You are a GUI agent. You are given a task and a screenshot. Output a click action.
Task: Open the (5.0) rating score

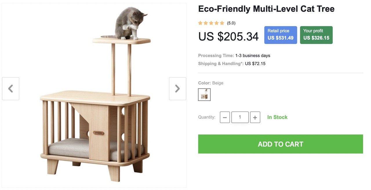pos(231,23)
